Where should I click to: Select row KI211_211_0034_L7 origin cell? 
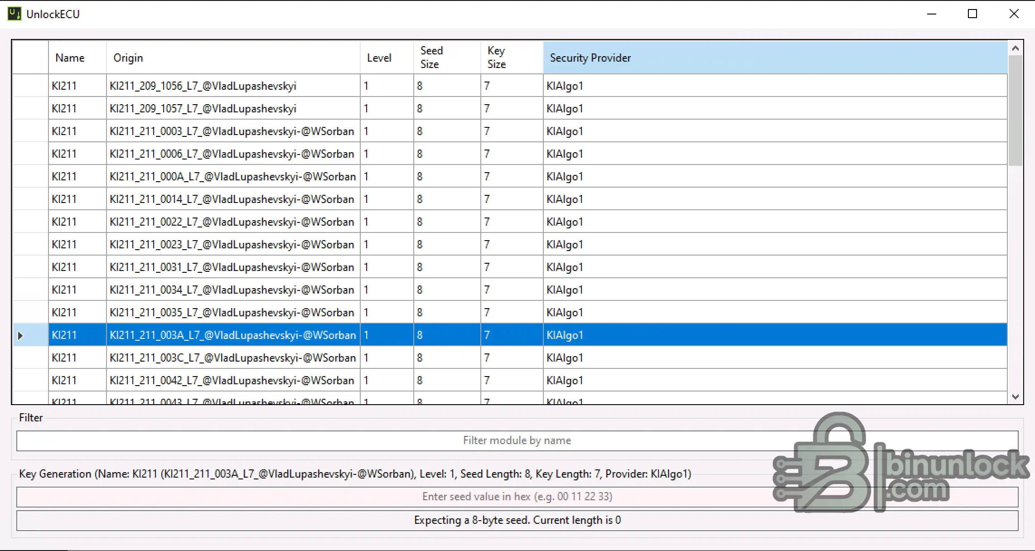point(233,290)
